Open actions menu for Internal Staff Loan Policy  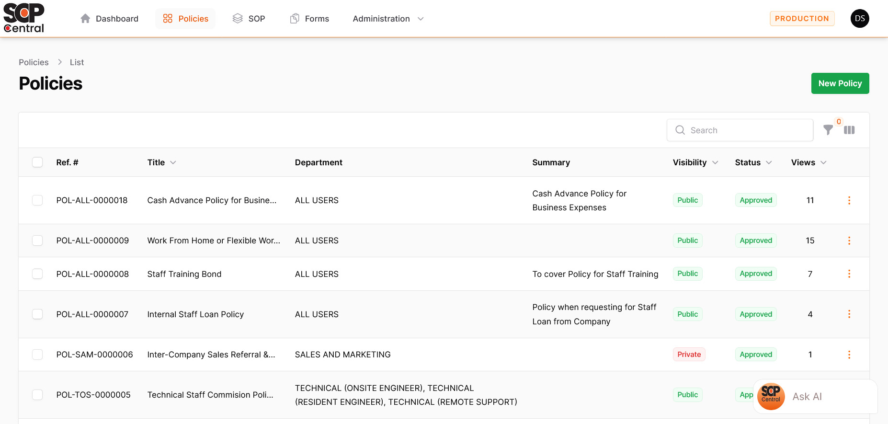[849, 314]
